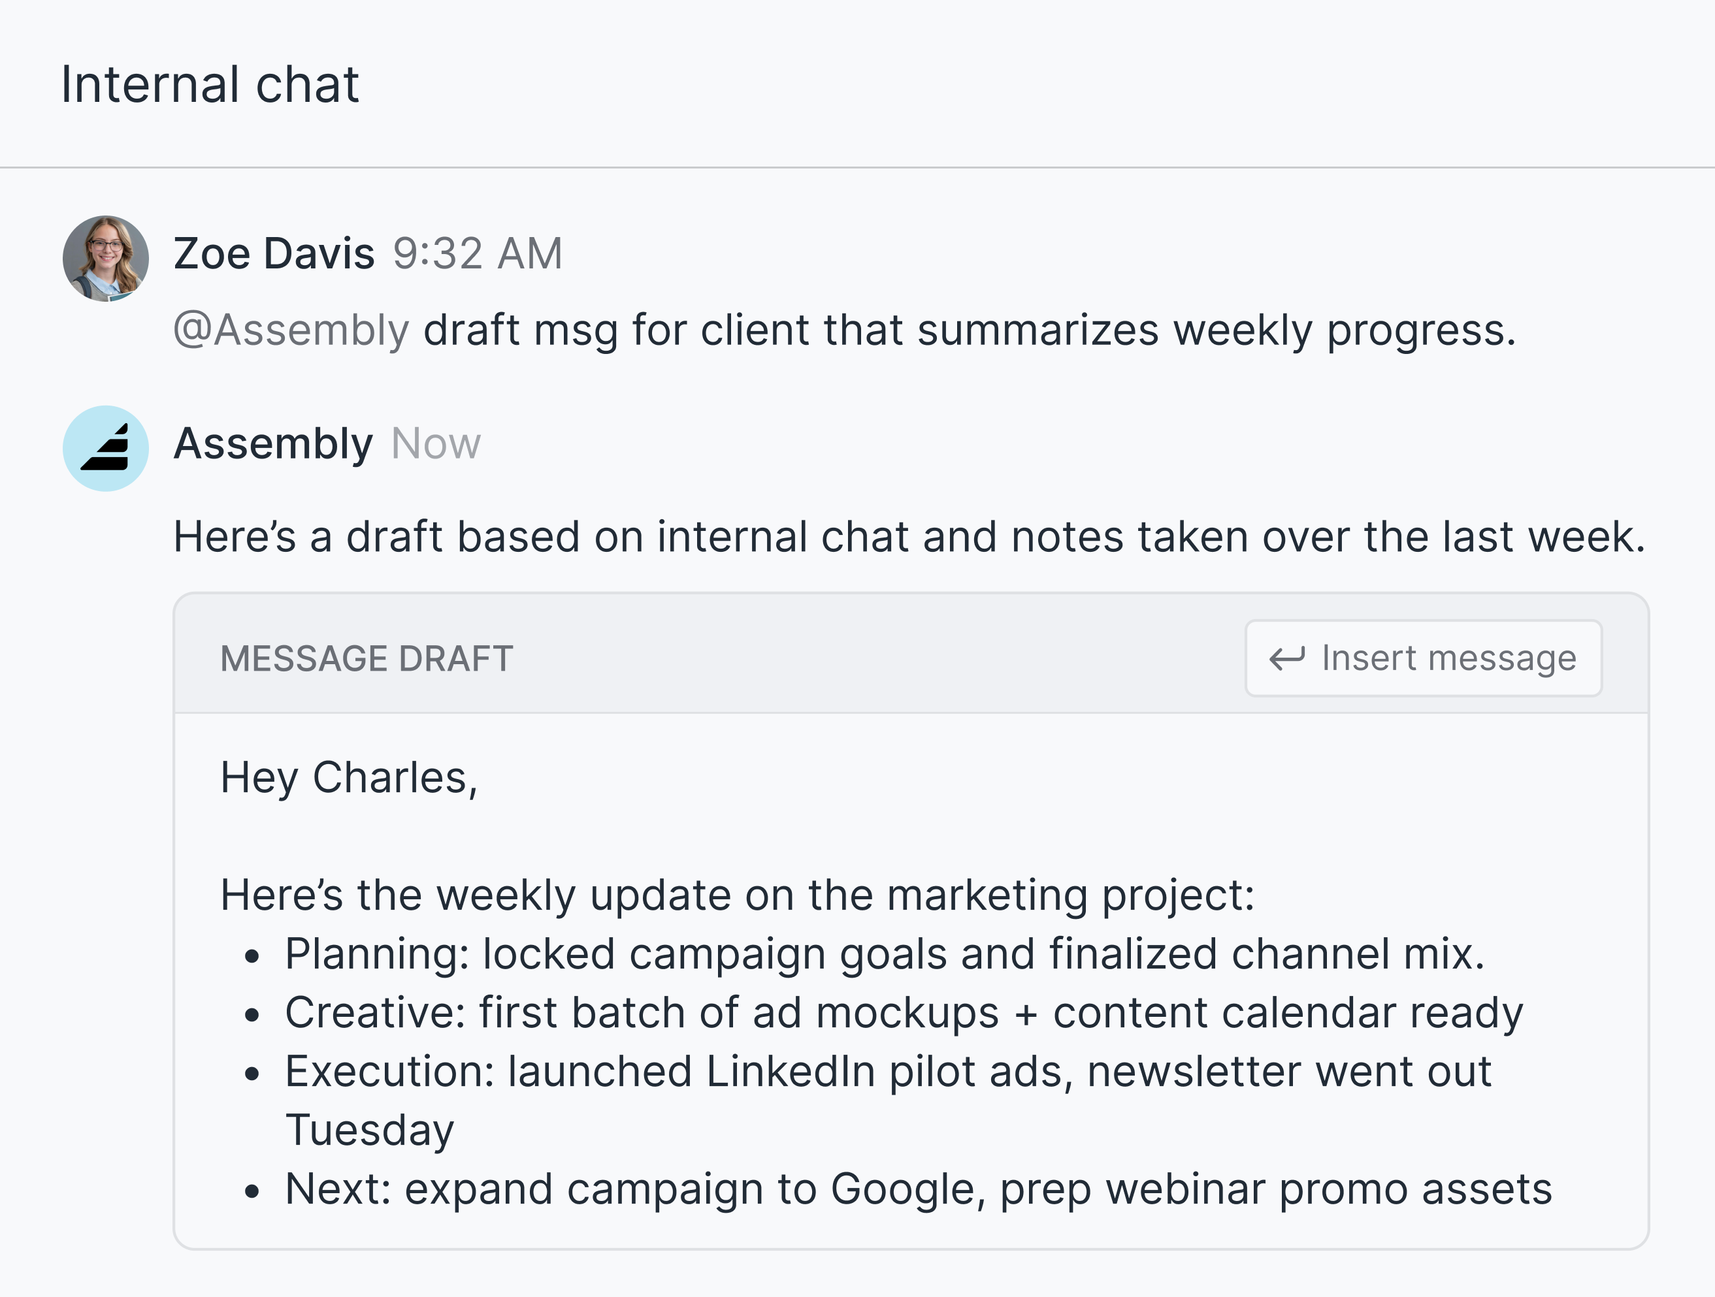
Task: Click the "Hey Charles," greeting line
Action: (349, 777)
